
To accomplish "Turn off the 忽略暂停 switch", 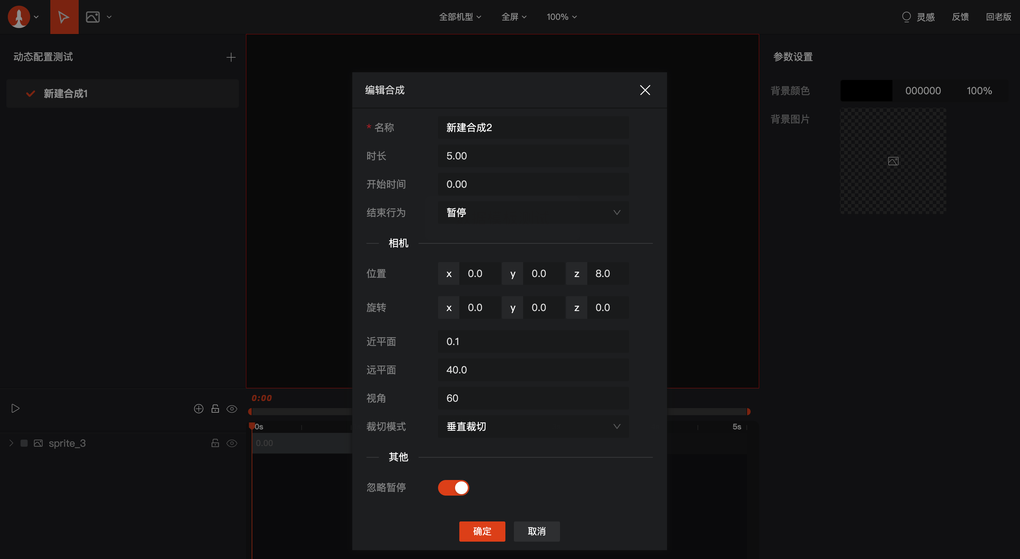I will pyautogui.click(x=453, y=488).
